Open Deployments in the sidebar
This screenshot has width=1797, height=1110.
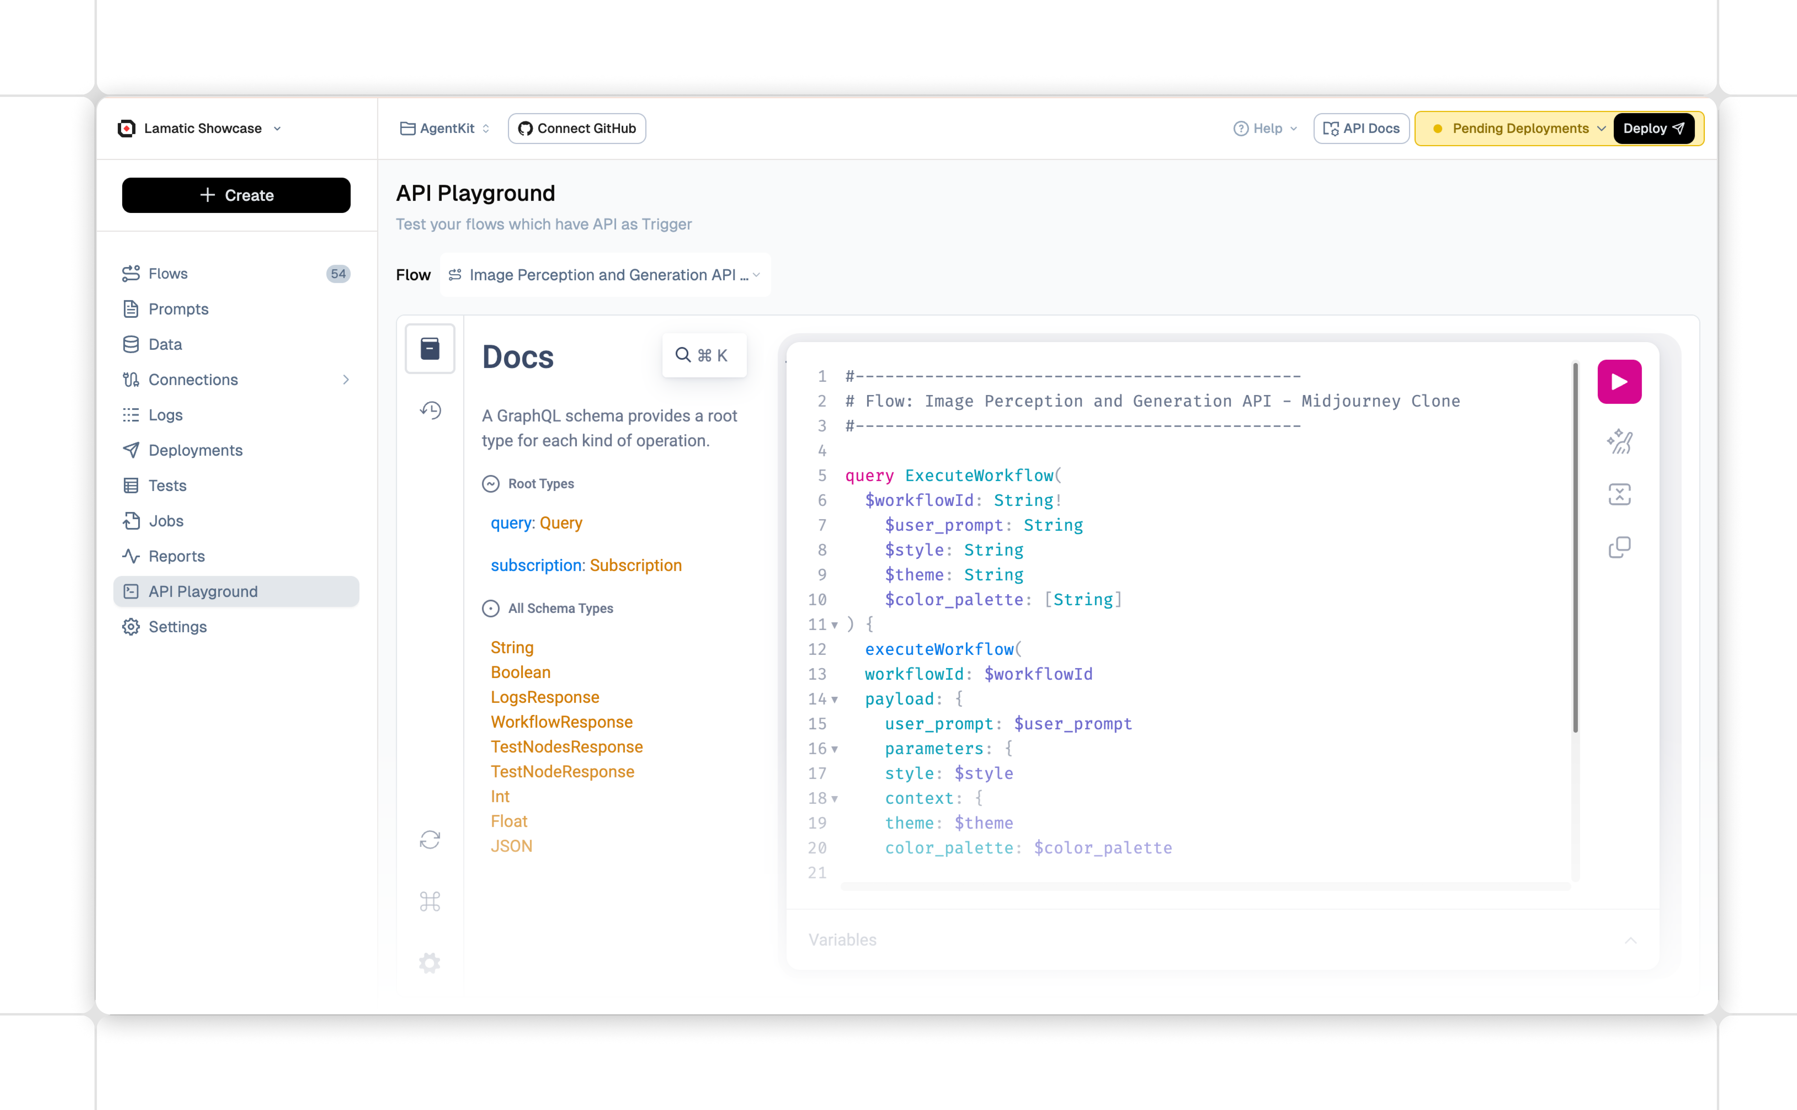point(195,450)
